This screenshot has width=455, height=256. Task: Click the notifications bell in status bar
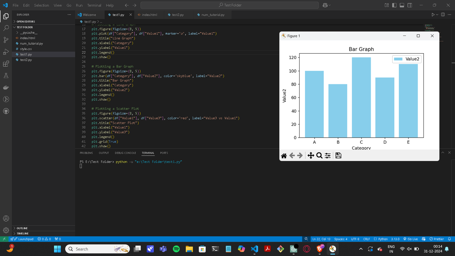click(x=449, y=239)
